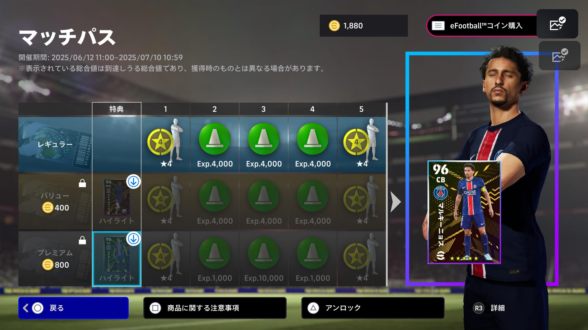The height and width of the screenshot is (330, 588).
Task: Click the image check icon at top right
Action: (x=557, y=24)
